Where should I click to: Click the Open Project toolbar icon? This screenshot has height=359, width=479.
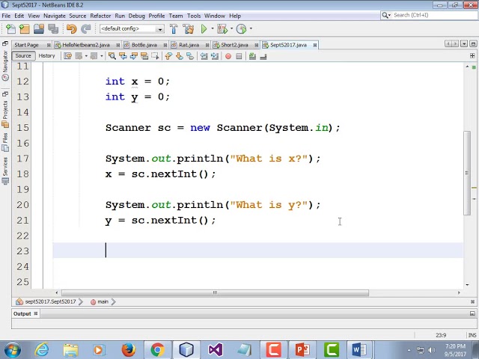39,28
